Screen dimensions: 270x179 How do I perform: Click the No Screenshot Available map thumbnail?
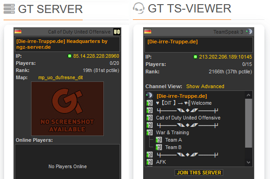click(67, 109)
